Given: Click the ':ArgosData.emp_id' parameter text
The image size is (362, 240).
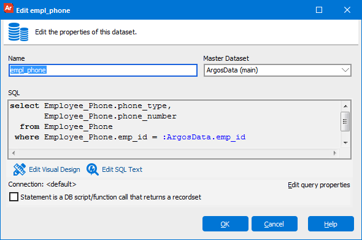Looking at the screenshot, I should pyautogui.click(x=204, y=137).
